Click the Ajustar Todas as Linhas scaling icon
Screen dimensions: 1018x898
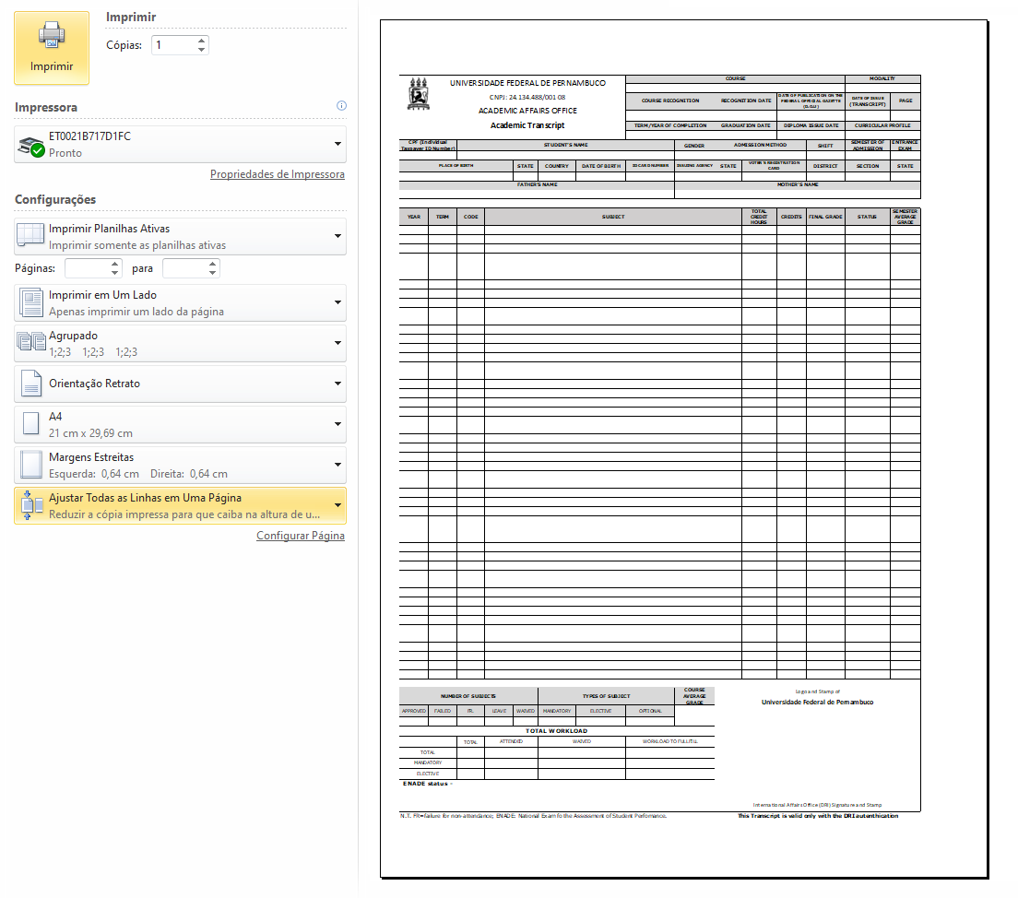pyautogui.click(x=32, y=505)
